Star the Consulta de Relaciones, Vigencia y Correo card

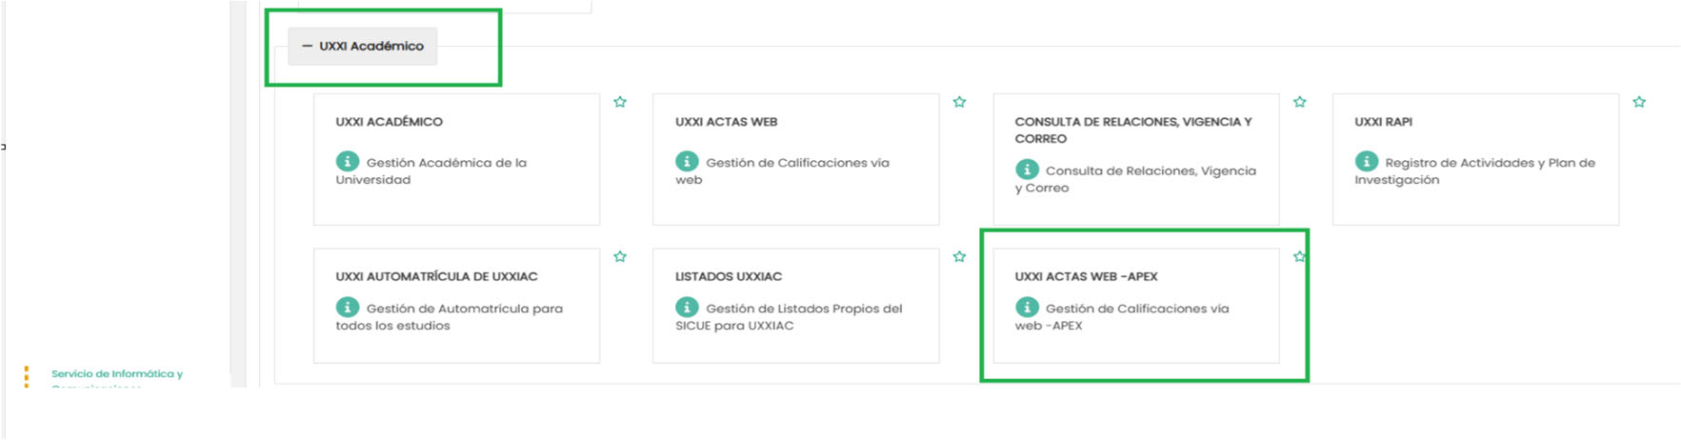click(x=1299, y=102)
